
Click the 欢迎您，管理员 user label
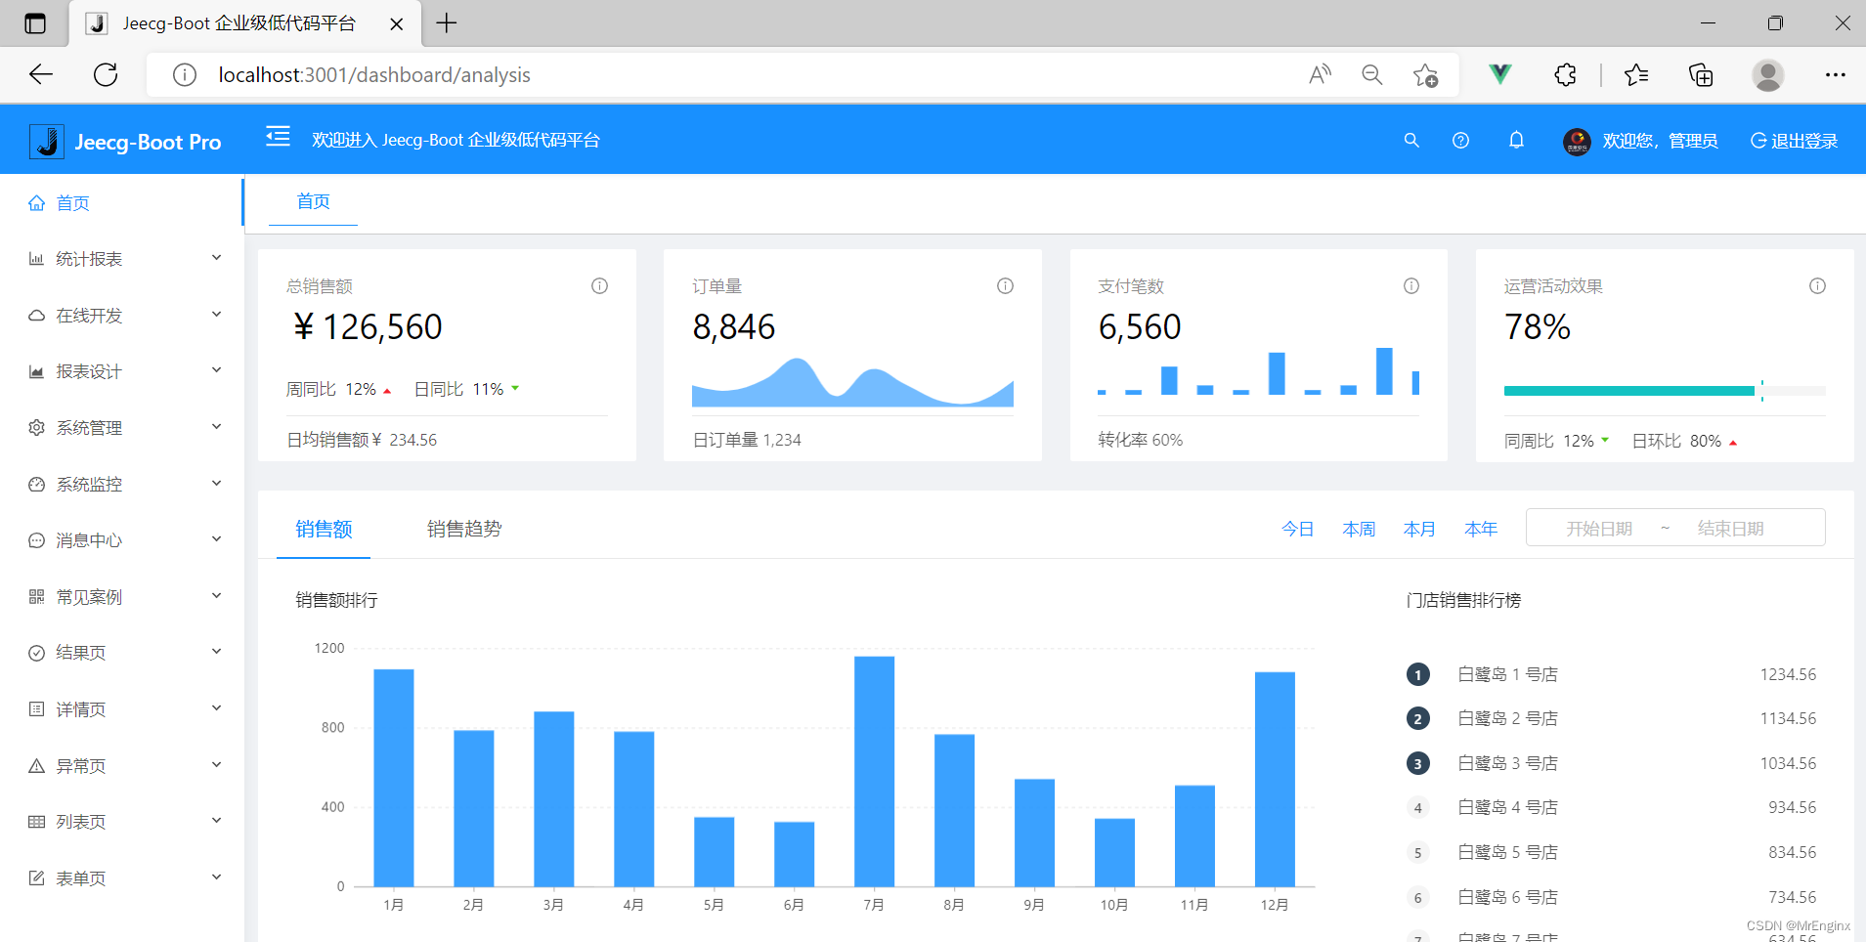(1660, 141)
